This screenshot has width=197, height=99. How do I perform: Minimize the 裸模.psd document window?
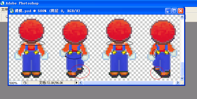point(168,11)
